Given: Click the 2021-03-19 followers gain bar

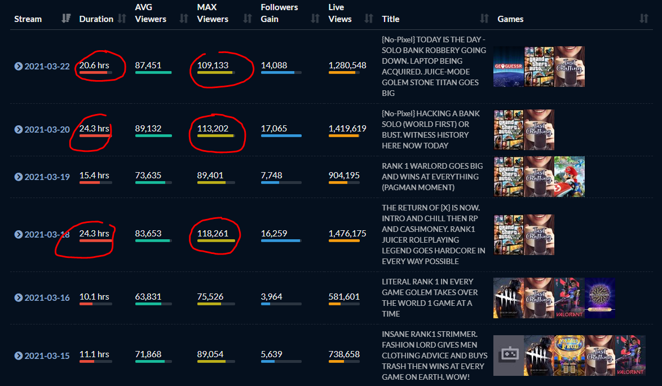Looking at the screenshot, I should pyautogui.click(x=281, y=183).
